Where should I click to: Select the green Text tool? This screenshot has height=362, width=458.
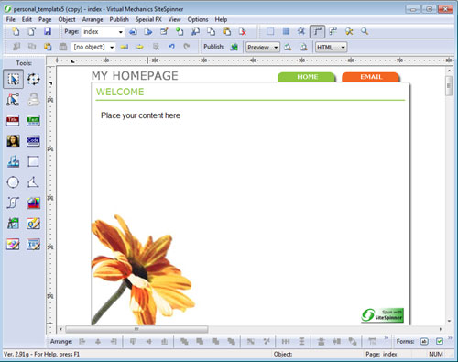point(33,120)
